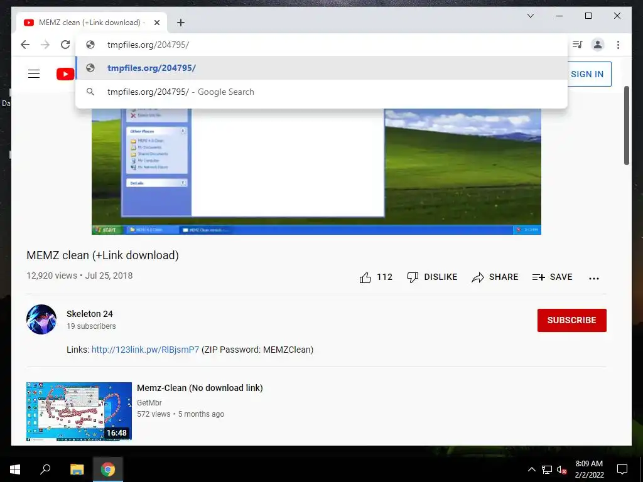This screenshot has width=643, height=482.
Task: Click the video title MEMZ clean text
Action: coord(102,255)
